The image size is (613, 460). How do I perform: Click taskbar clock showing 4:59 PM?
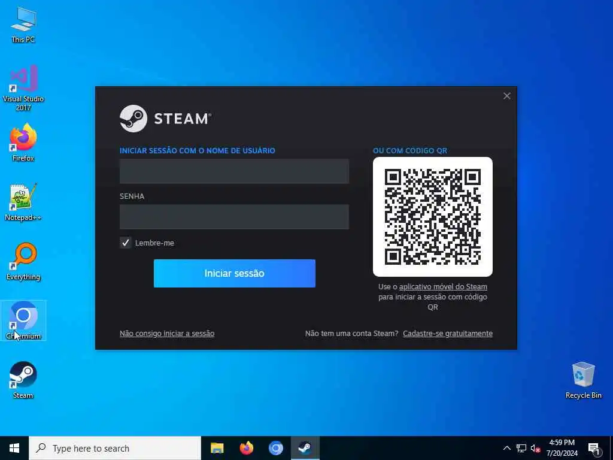click(x=562, y=448)
